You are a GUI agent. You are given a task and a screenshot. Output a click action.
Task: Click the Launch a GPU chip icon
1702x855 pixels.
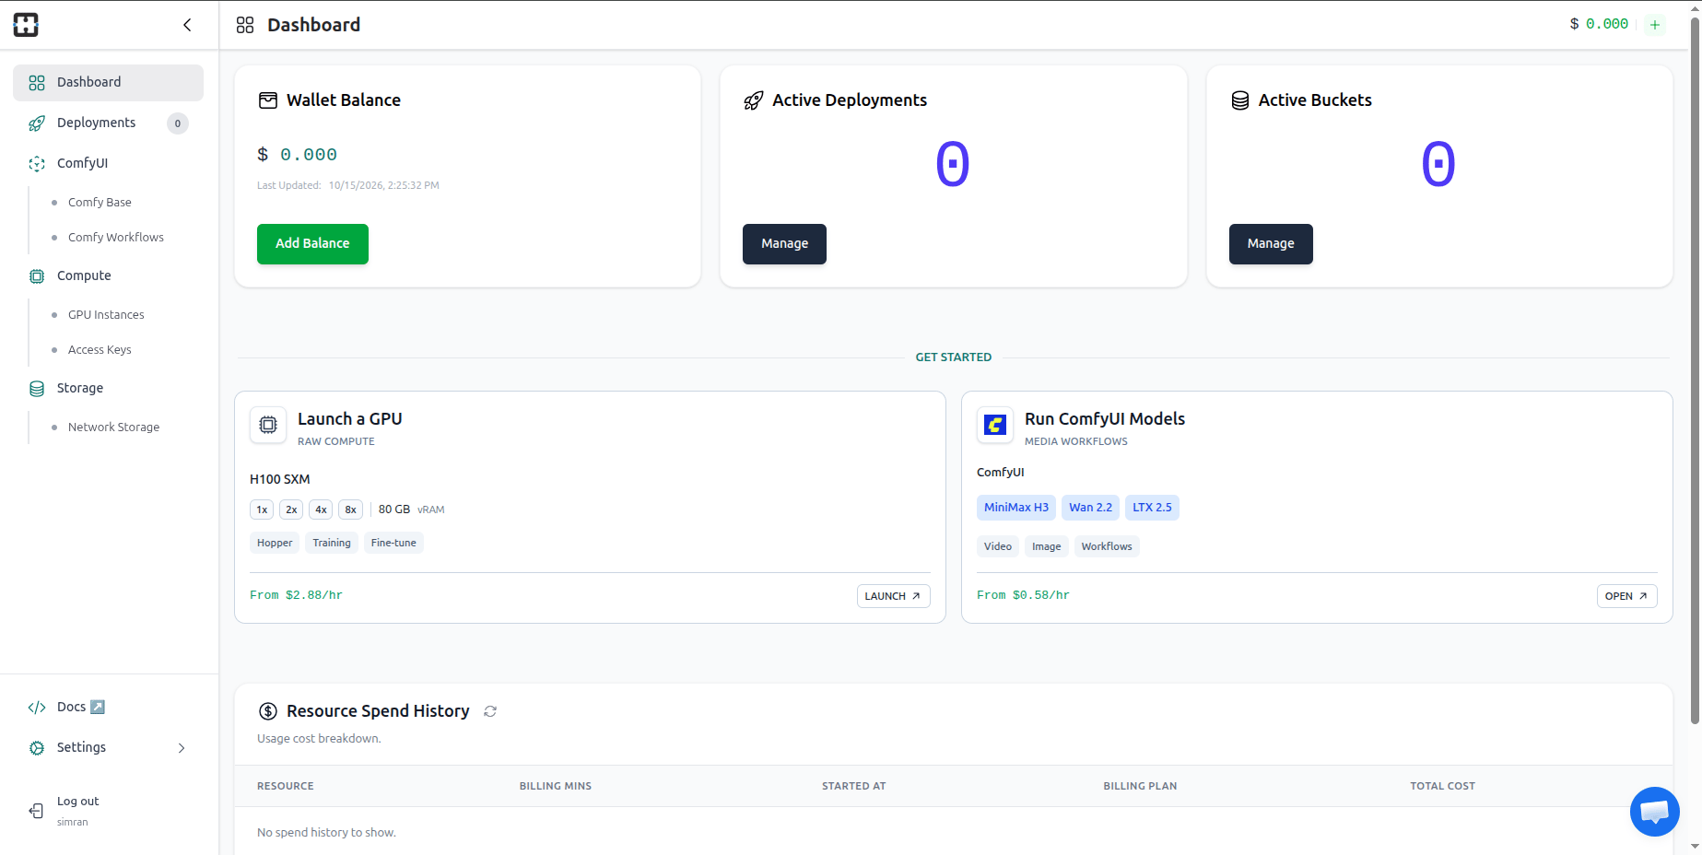(268, 425)
